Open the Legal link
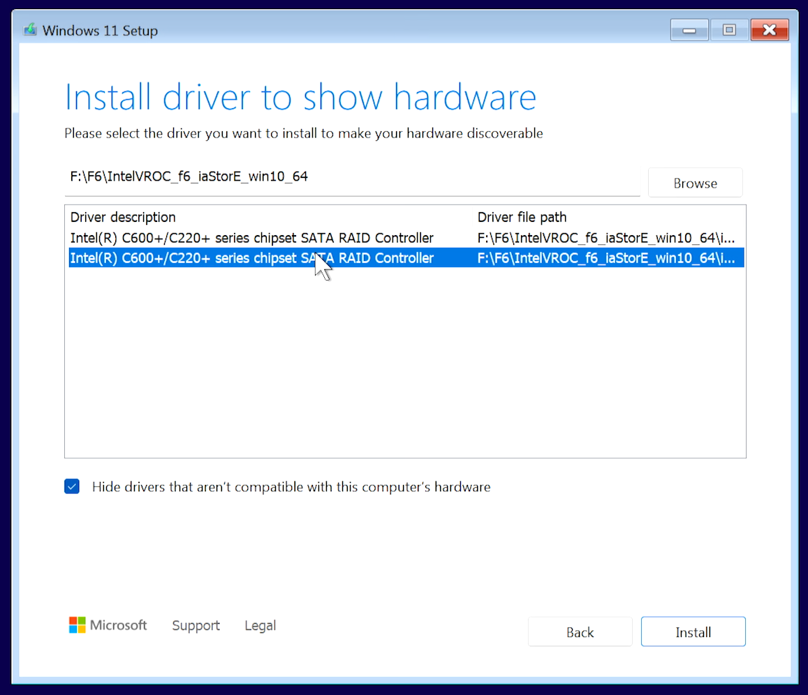This screenshot has height=695, width=808. coord(260,625)
